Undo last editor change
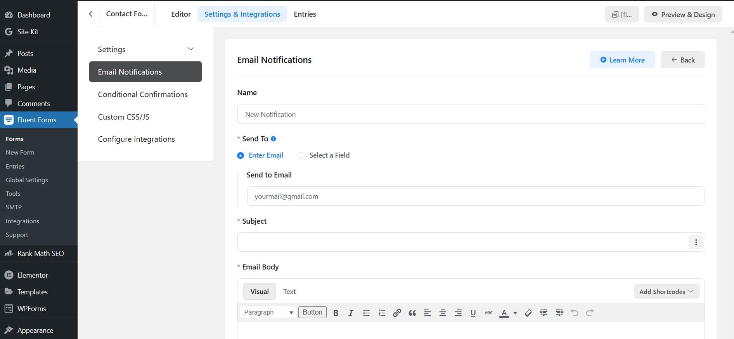 [x=575, y=313]
